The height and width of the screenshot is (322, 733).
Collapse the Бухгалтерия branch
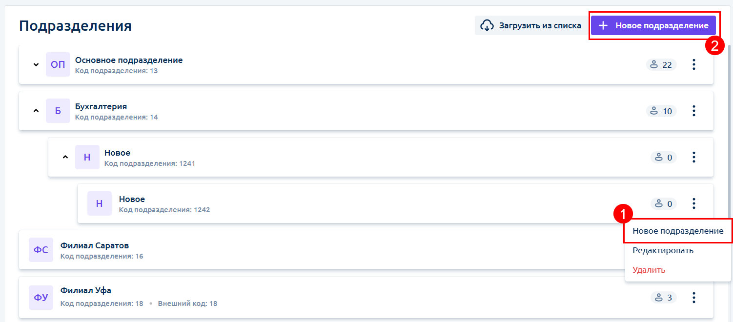coord(36,111)
